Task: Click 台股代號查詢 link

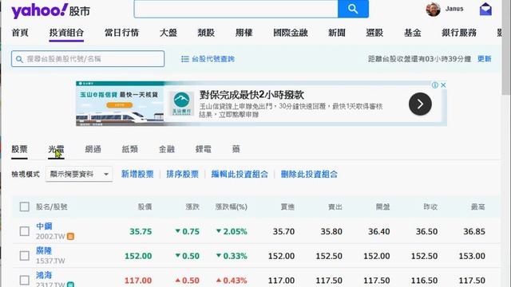Action: 213,59
